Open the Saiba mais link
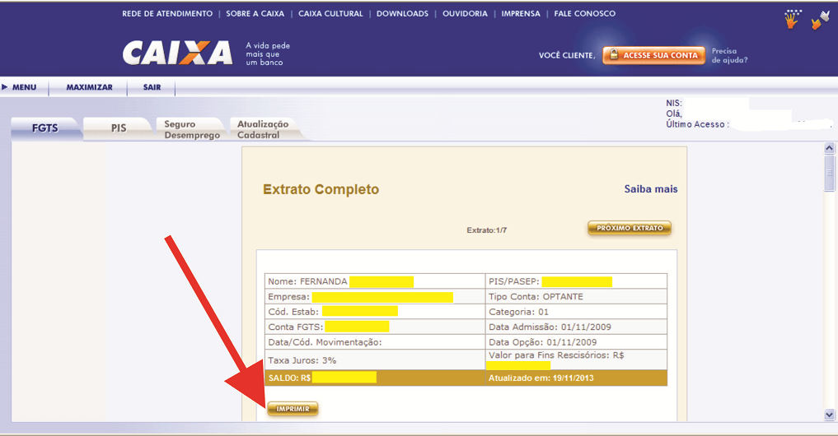This screenshot has height=436, width=838. 650,189
